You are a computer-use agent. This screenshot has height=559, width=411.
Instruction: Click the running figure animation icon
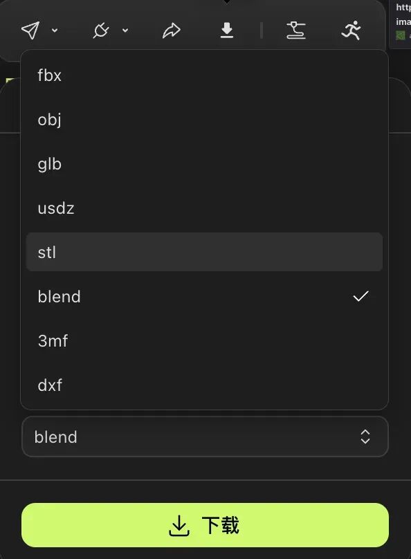351,30
